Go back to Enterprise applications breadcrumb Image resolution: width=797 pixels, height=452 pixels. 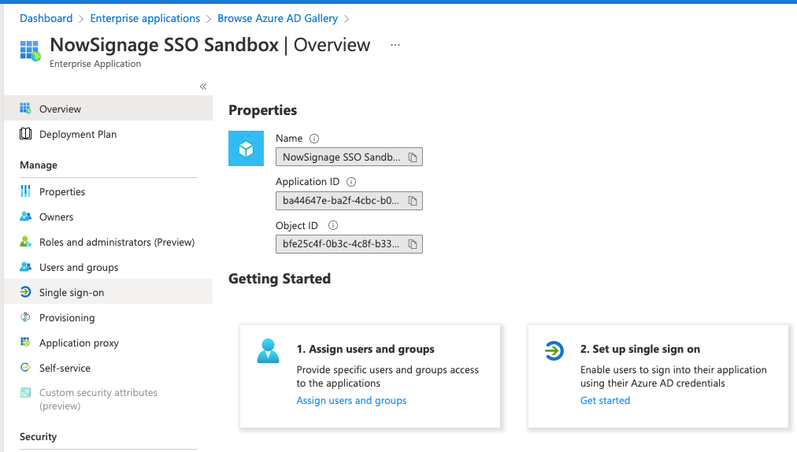coord(145,18)
